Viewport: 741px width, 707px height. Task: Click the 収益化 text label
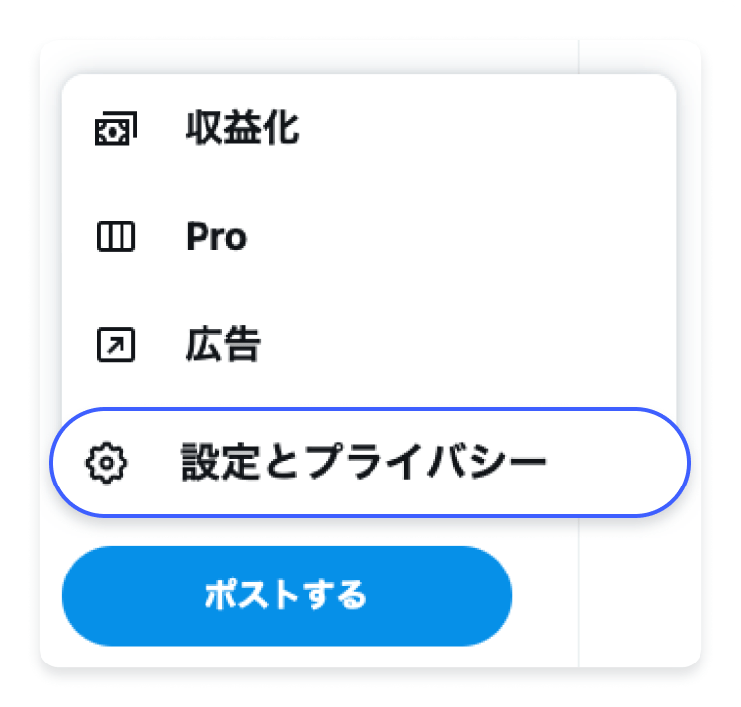[242, 130]
